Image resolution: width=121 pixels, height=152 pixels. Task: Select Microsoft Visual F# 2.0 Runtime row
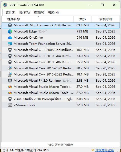point(61,81)
